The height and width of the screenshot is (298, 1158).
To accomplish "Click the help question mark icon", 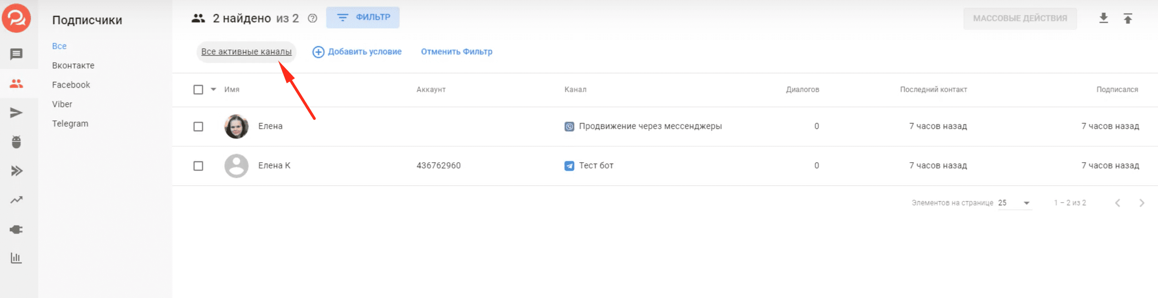I will pos(312,19).
